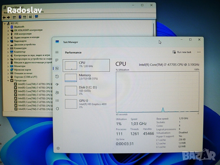
Task: Expand Аудио входове и изходи category
Action: coord(8,38)
